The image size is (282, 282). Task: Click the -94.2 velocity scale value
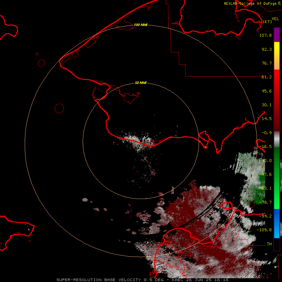coord(265,216)
